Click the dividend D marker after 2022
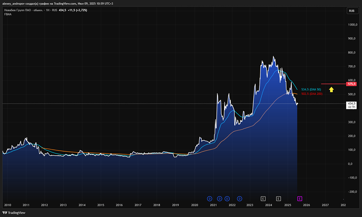This screenshot has height=217, width=362. point(240,198)
